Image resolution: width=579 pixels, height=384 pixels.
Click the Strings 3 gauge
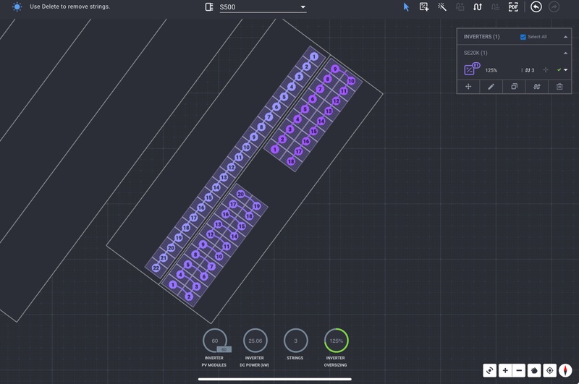click(295, 341)
